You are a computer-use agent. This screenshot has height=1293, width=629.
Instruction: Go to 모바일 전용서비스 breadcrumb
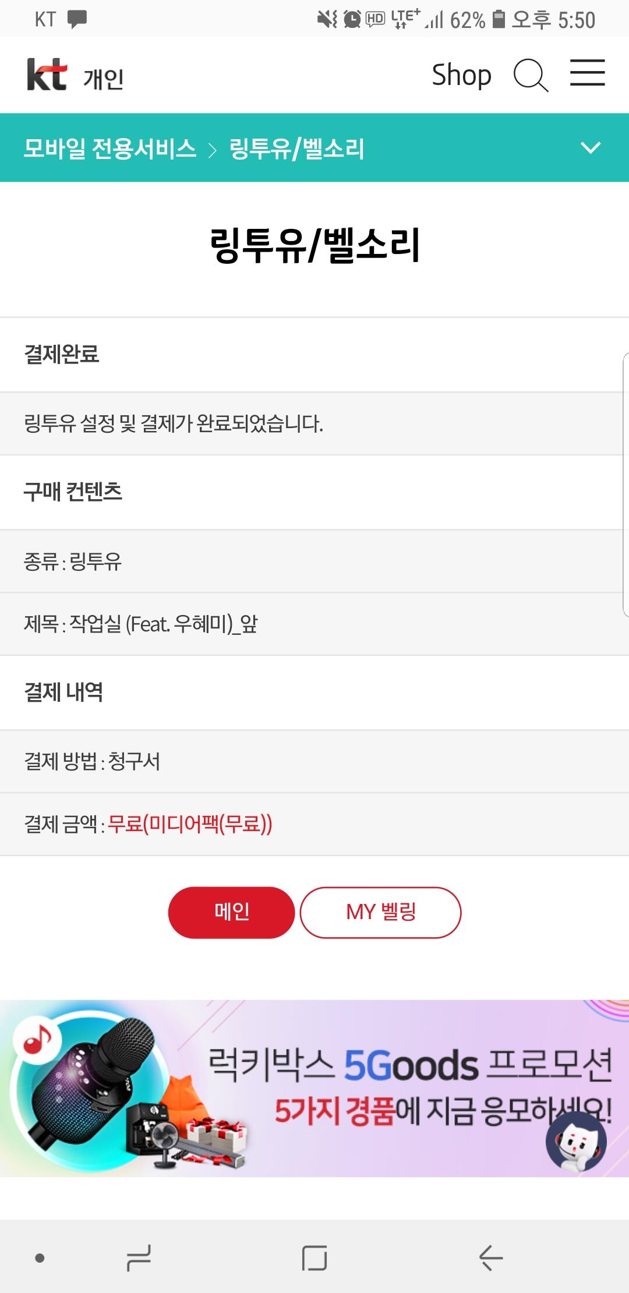click(x=109, y=149)
